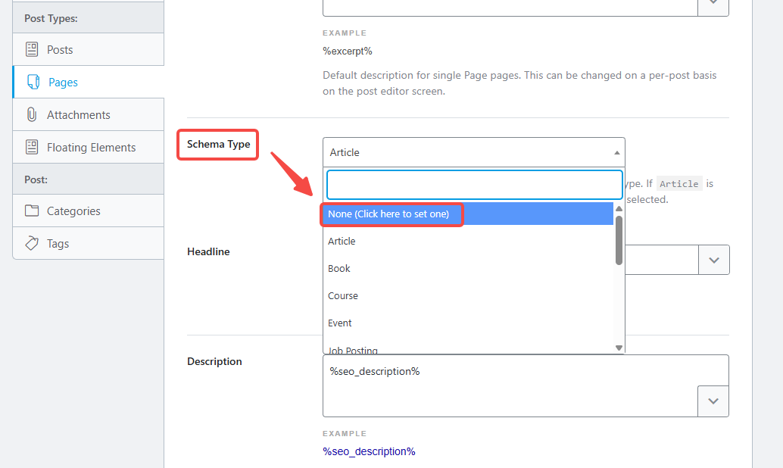Click the Posts document icon in sidebar
Screen dimensions: 783x468
(x=33, y=48)
